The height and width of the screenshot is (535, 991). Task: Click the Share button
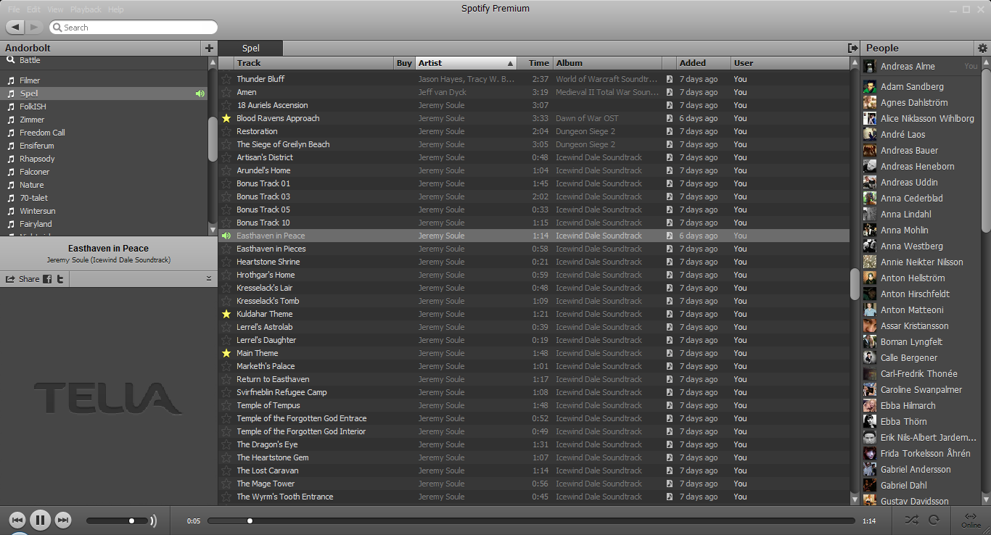[x=23, y=279]
